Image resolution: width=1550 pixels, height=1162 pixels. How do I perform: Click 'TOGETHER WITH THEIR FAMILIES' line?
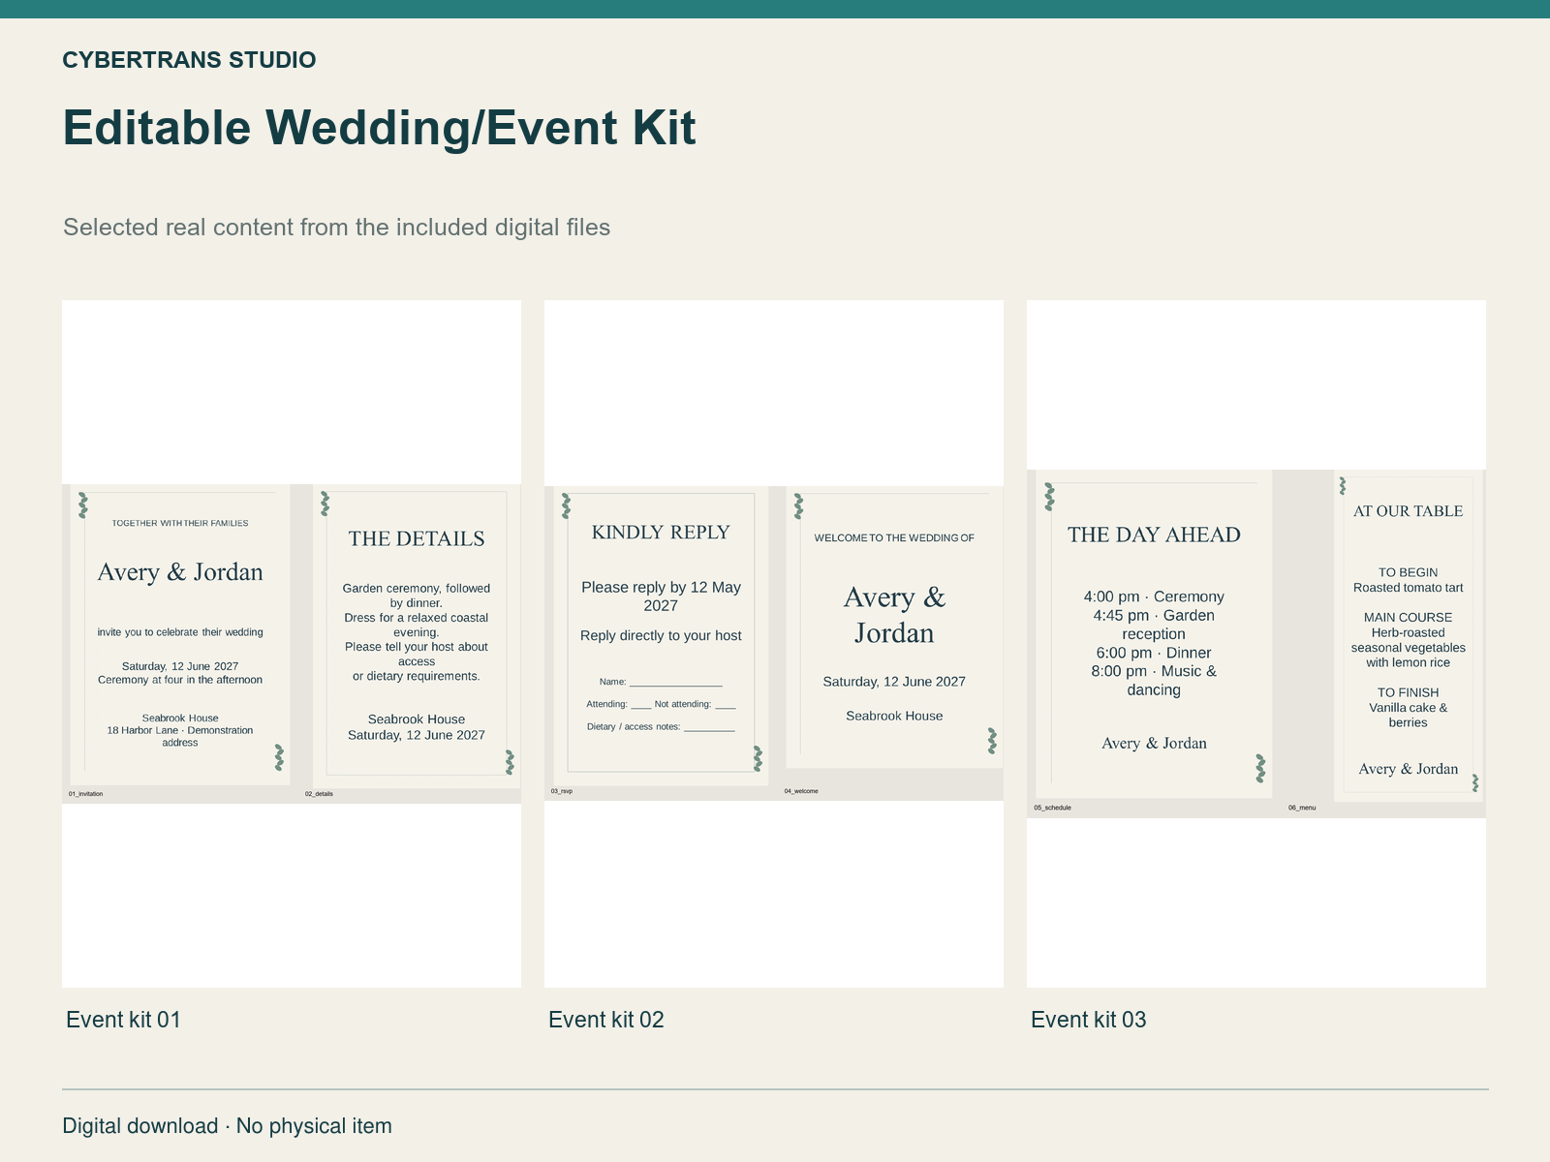tap(180, 523)
